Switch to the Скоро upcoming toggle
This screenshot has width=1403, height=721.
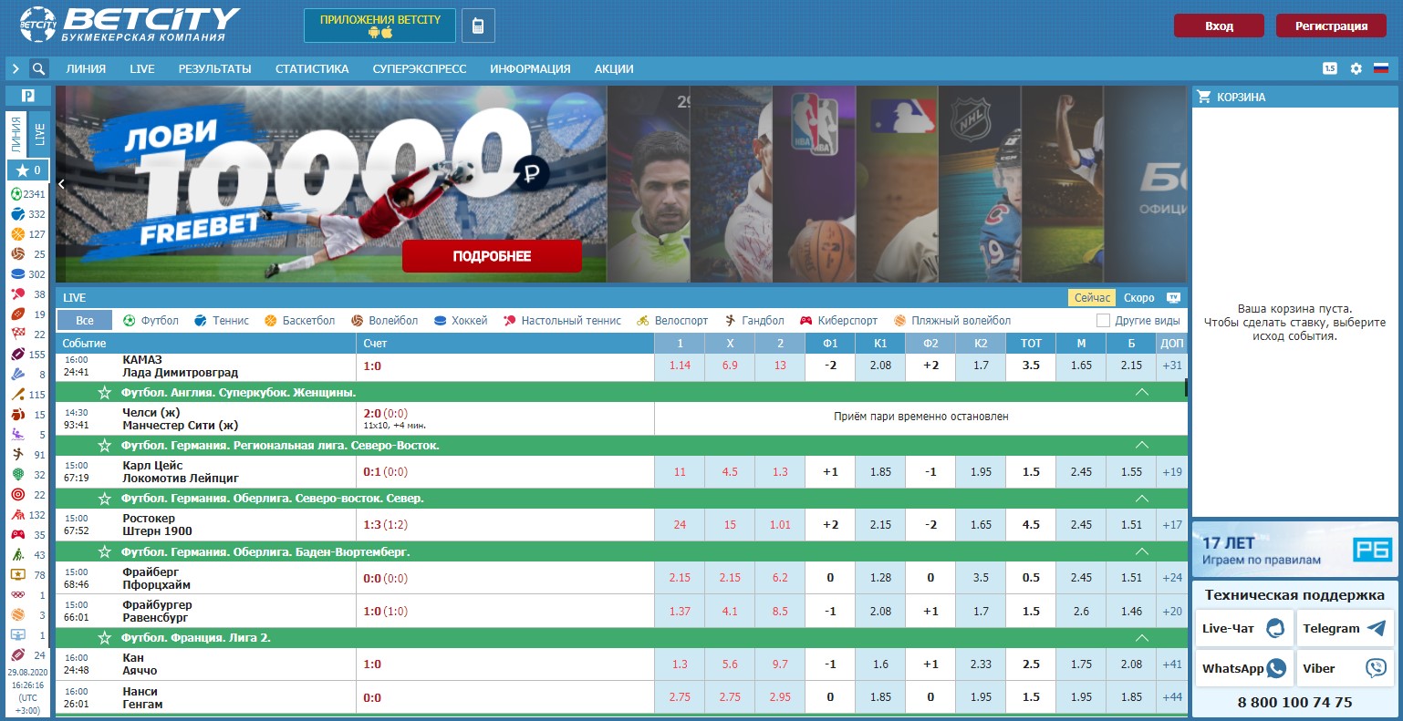click(x=1139, y=298)
